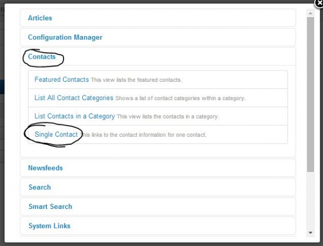Screen dimensions: 323x246
Task: Close the menu item type dialog
Action: pos(318,4)
